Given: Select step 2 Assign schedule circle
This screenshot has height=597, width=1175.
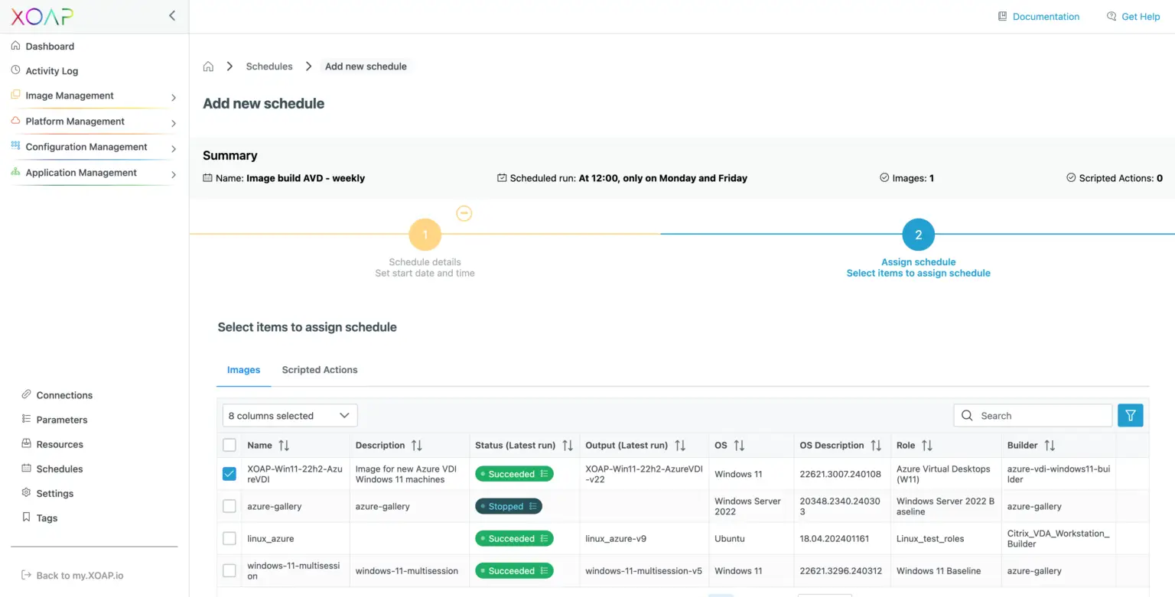Looking at the screenshot, I should tap(918, 235).
